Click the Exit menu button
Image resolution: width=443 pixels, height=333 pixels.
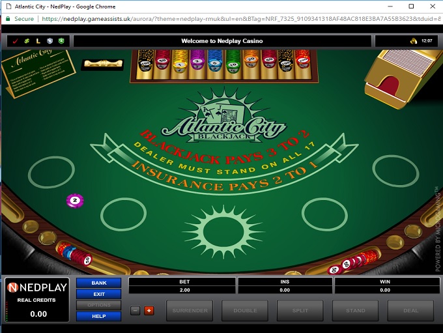[98, 294]
